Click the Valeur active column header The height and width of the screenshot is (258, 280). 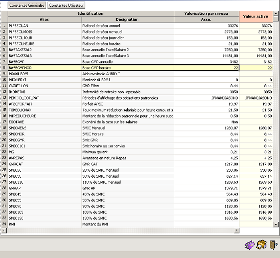[256, 16]
